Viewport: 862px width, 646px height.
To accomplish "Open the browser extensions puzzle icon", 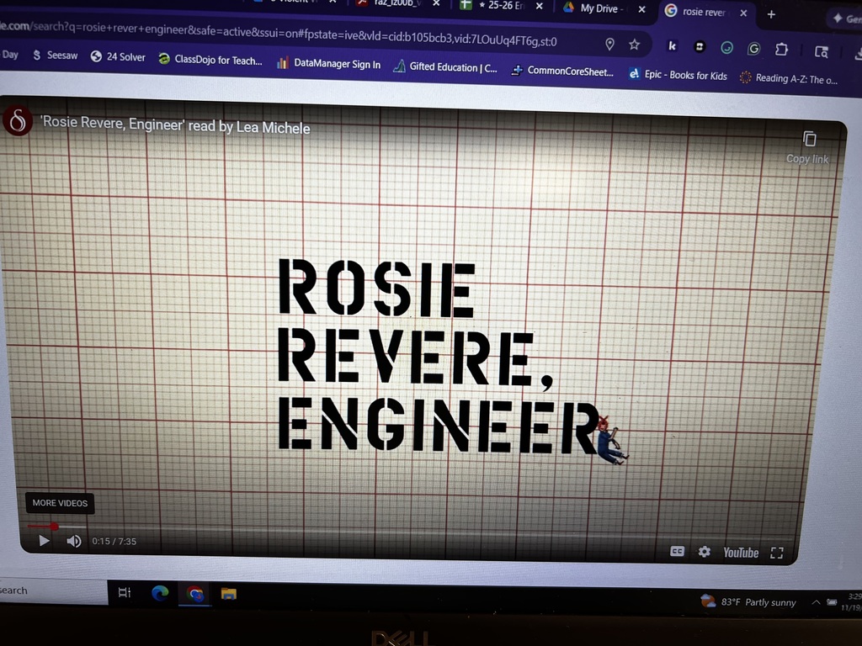I will pyautogui.click(x=780, y=48).
